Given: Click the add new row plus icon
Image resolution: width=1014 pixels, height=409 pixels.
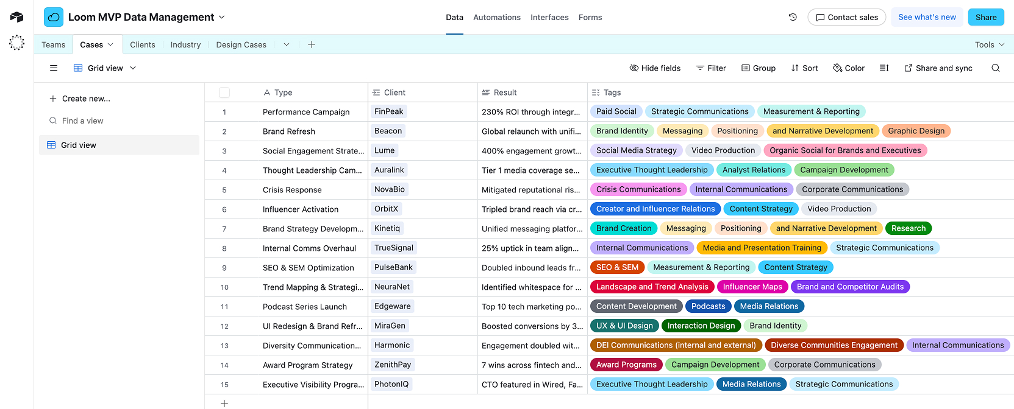Looking at the screenshot, I should coord(224,403).
